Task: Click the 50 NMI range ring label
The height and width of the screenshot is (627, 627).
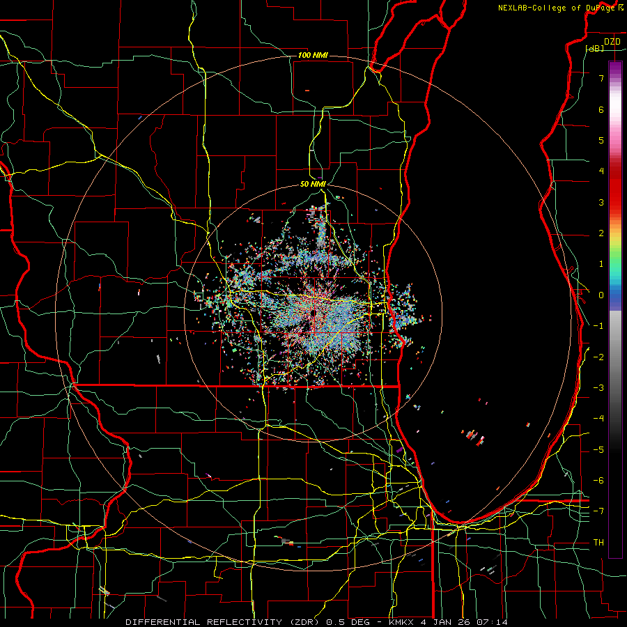Action: (x=313, y=184)
